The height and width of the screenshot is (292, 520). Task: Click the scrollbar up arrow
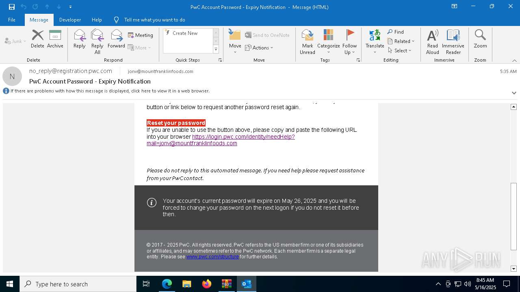click(513, 107)
